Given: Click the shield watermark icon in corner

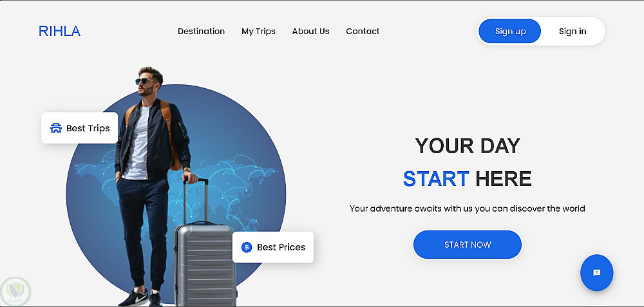Looking at the screenshot, I should coord(15,292).
